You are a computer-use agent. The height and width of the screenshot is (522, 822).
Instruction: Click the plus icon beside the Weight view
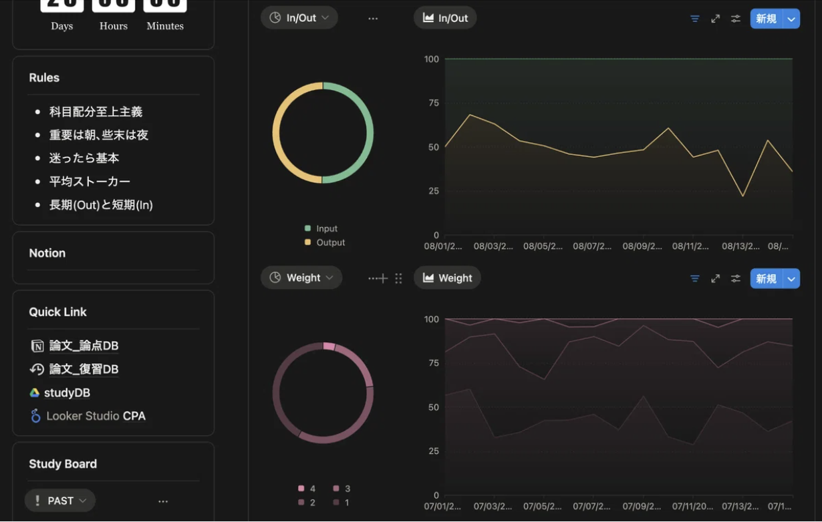[383, 278]
